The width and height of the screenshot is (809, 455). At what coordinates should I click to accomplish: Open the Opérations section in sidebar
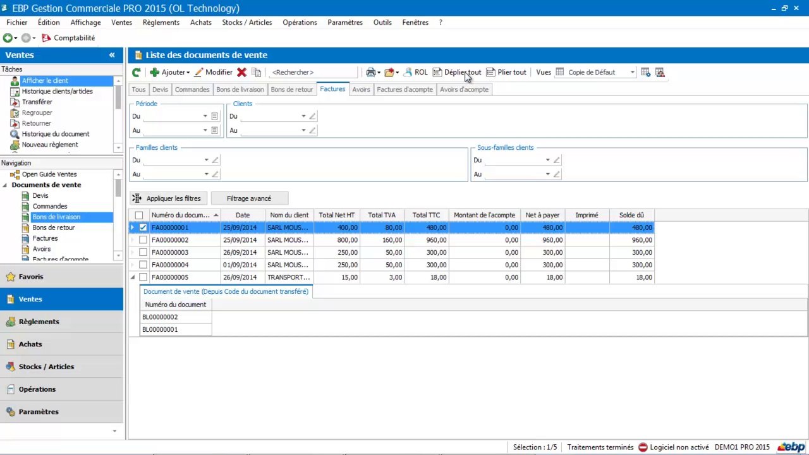[x=61, y=389]
